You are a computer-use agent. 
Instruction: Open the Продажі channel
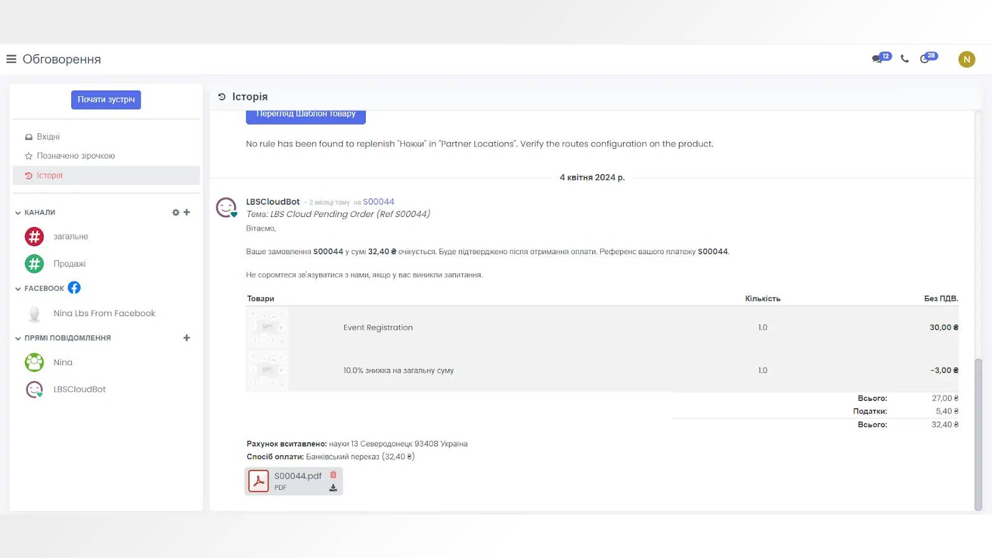pos(69,263)
